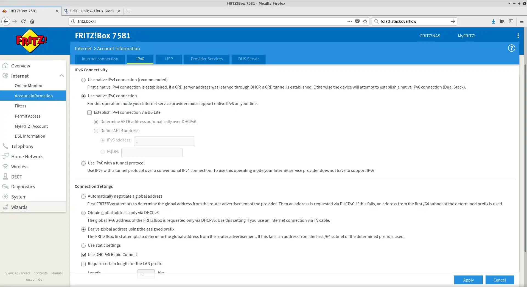Image resolution: width=527 pixels, height=287 pixels.
Task: Open the page actions ellipsis in address bar
Action: pos(349,21)
